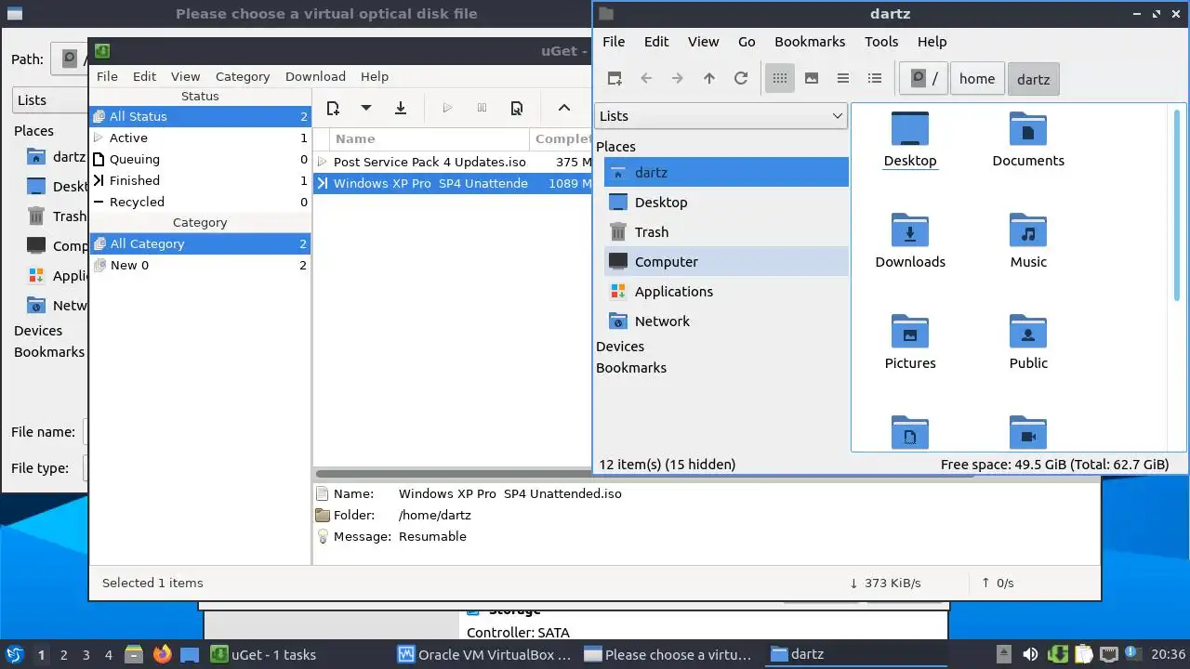Click the network icon in system tray
The width and height of the screenshot is (1190, 669).
coord(1109,654)
